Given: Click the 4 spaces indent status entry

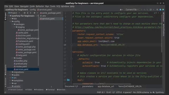Looking at the screenshot, I should tap(127, 92).
